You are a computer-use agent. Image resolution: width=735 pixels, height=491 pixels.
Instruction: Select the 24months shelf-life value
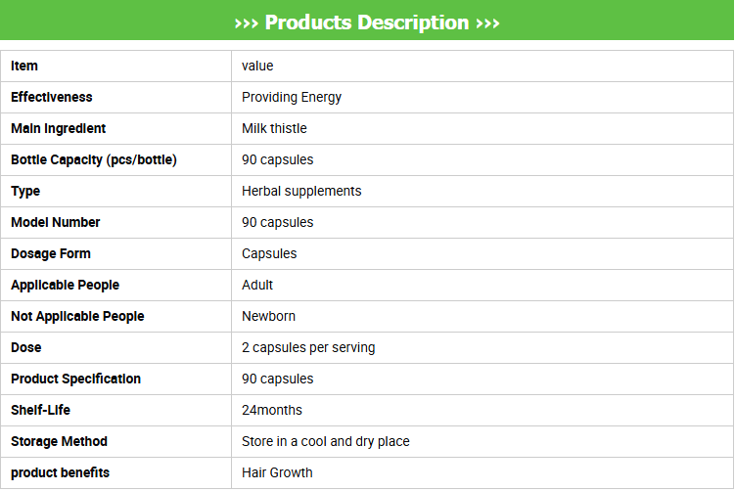click(x=272, y=410)
